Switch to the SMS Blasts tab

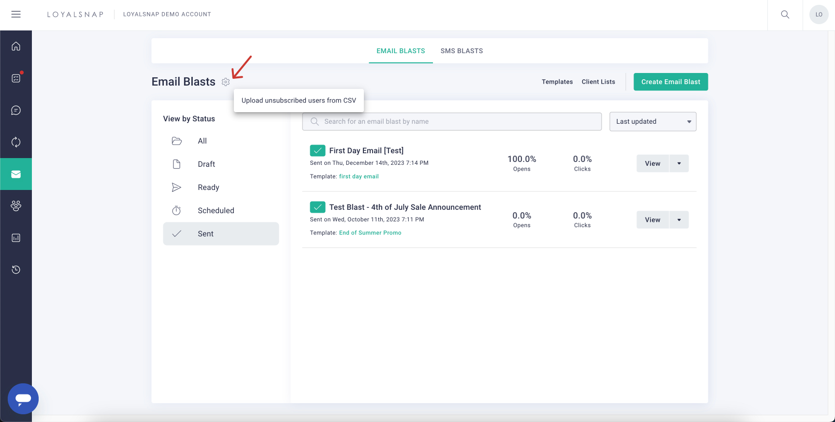[x=461, y=51]
